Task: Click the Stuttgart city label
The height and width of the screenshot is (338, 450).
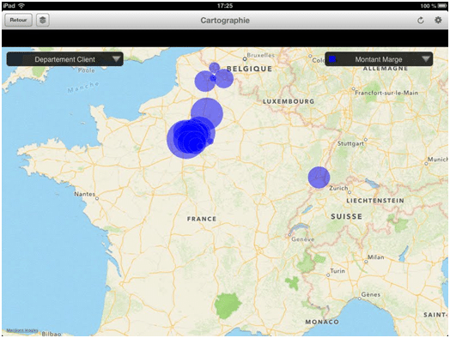Action: pyautogui.click(x=350, y=143)
